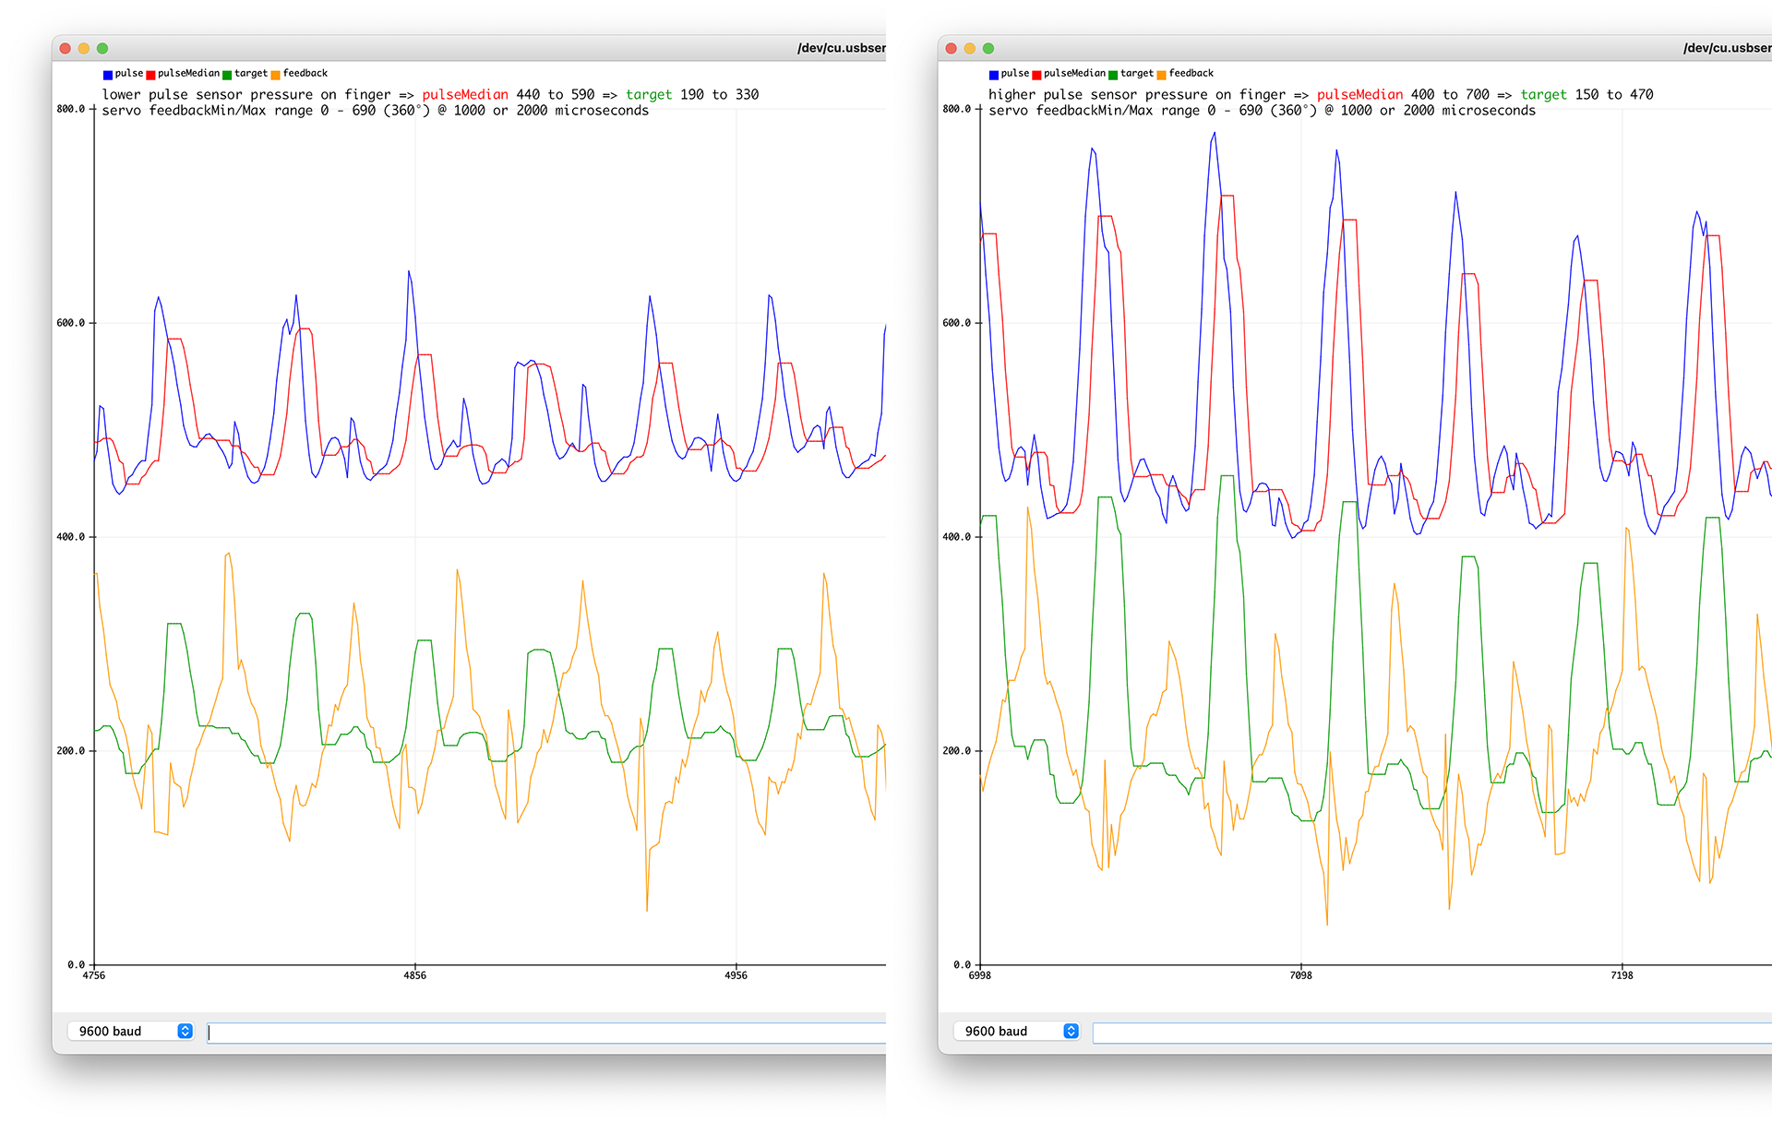The image size is (1772, 1123).
Task: Click the green target legend swatch, right window
Action: pos(1113,75)
